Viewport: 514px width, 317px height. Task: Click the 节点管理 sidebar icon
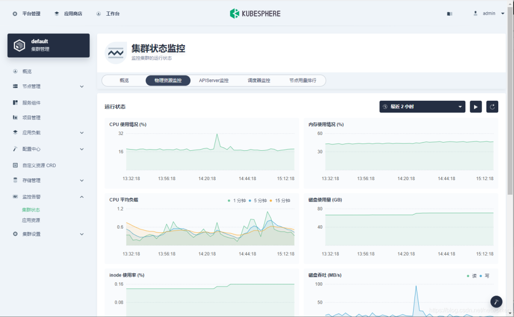(x=15, y=86)
